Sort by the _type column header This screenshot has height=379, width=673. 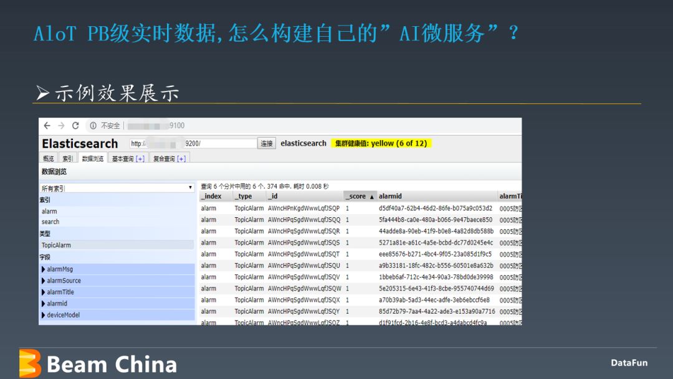coord(249,196)
